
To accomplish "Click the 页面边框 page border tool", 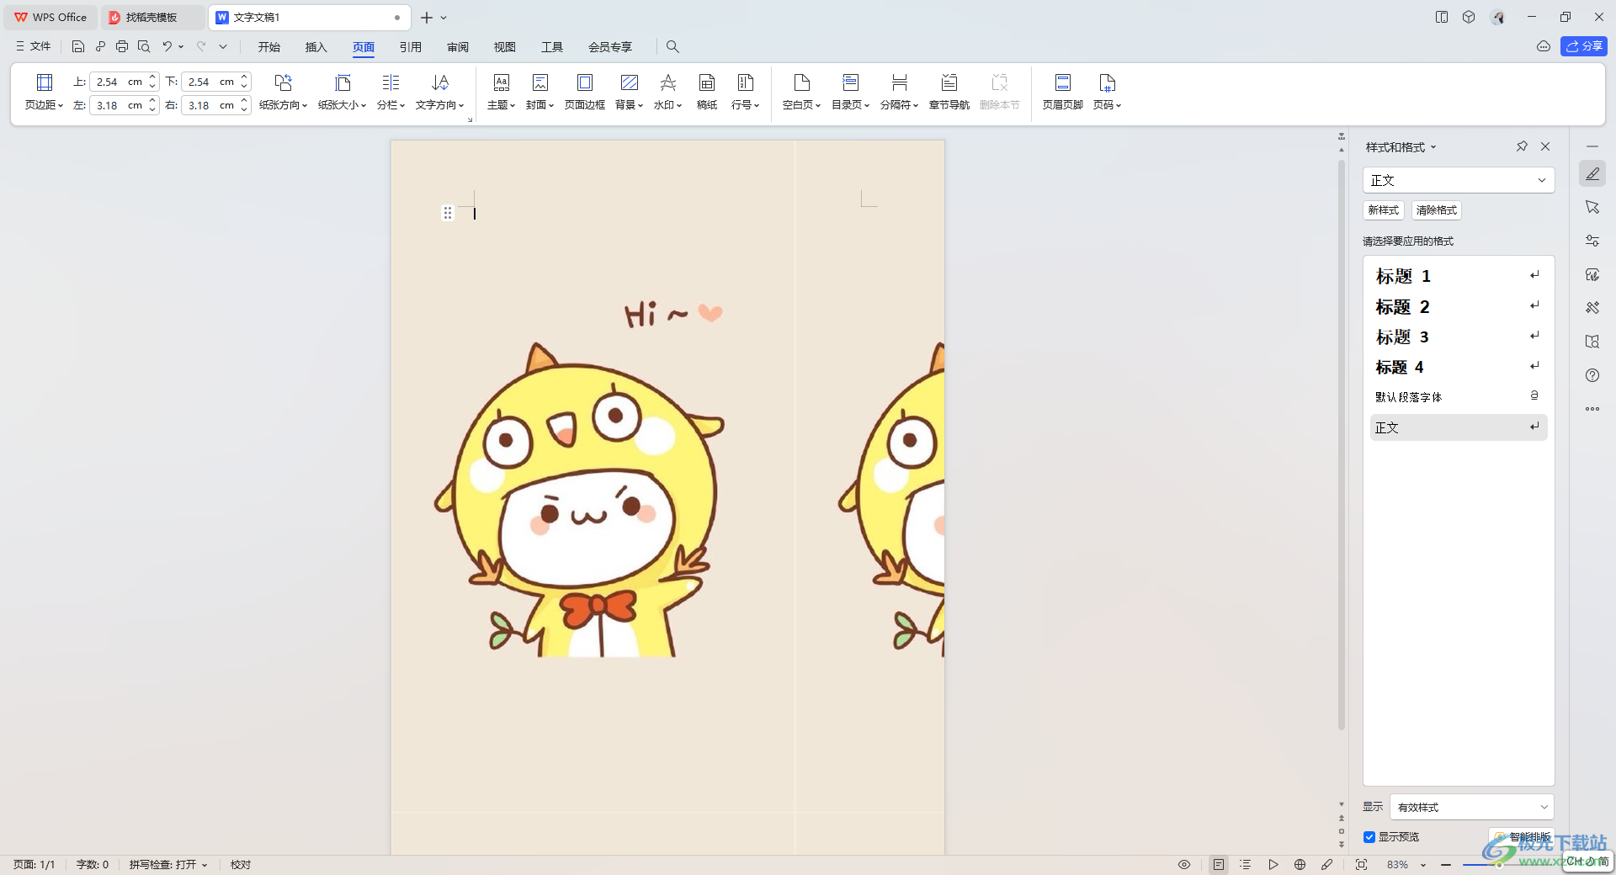I will click(x=584, y=92).
